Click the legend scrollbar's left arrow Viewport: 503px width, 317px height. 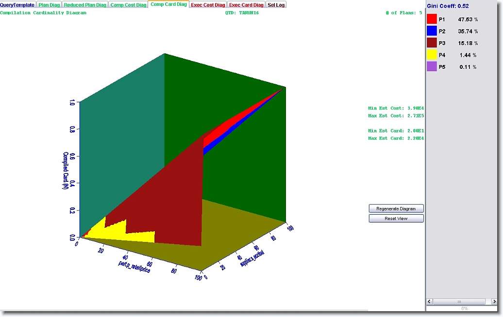(x=430, y=301)
